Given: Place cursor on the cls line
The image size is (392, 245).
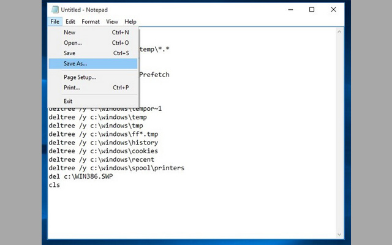Looking at the screenshot, I should (x=55, y=185).
